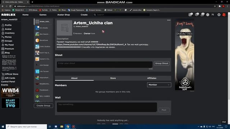This screenshot has height=129, width=230.
Task: Select Chillz Studios group in list
Action: point(43,47)
